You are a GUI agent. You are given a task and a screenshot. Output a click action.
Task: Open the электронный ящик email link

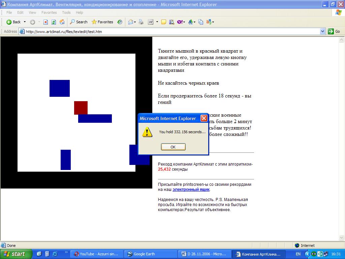(191, 190)
